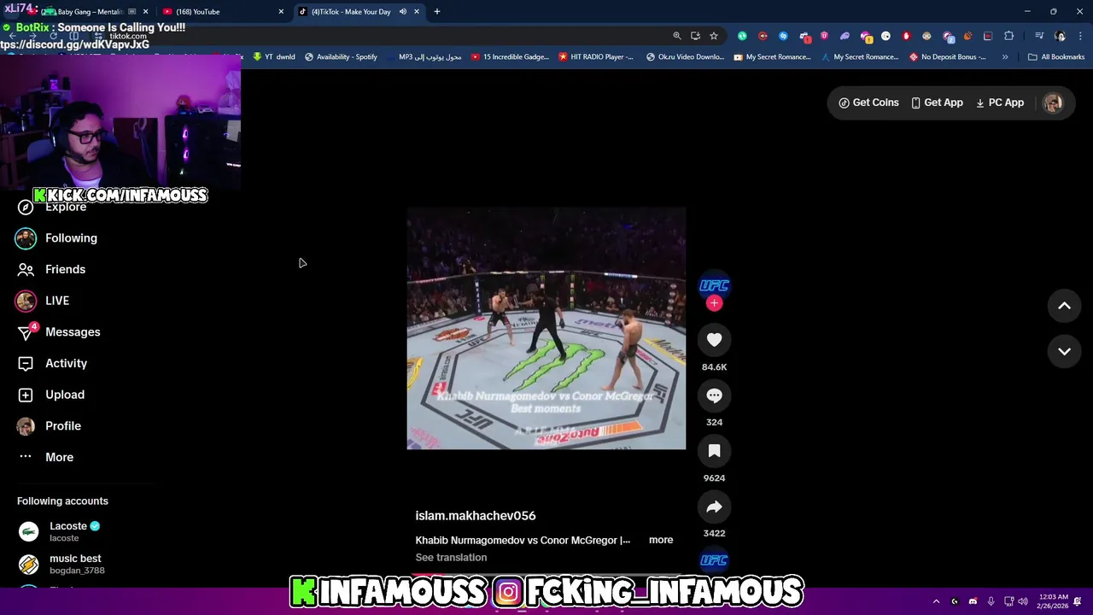The image size is (1093, 615).
Task: Expand the caption with 'more'
Action: click(x=661, y=540)
